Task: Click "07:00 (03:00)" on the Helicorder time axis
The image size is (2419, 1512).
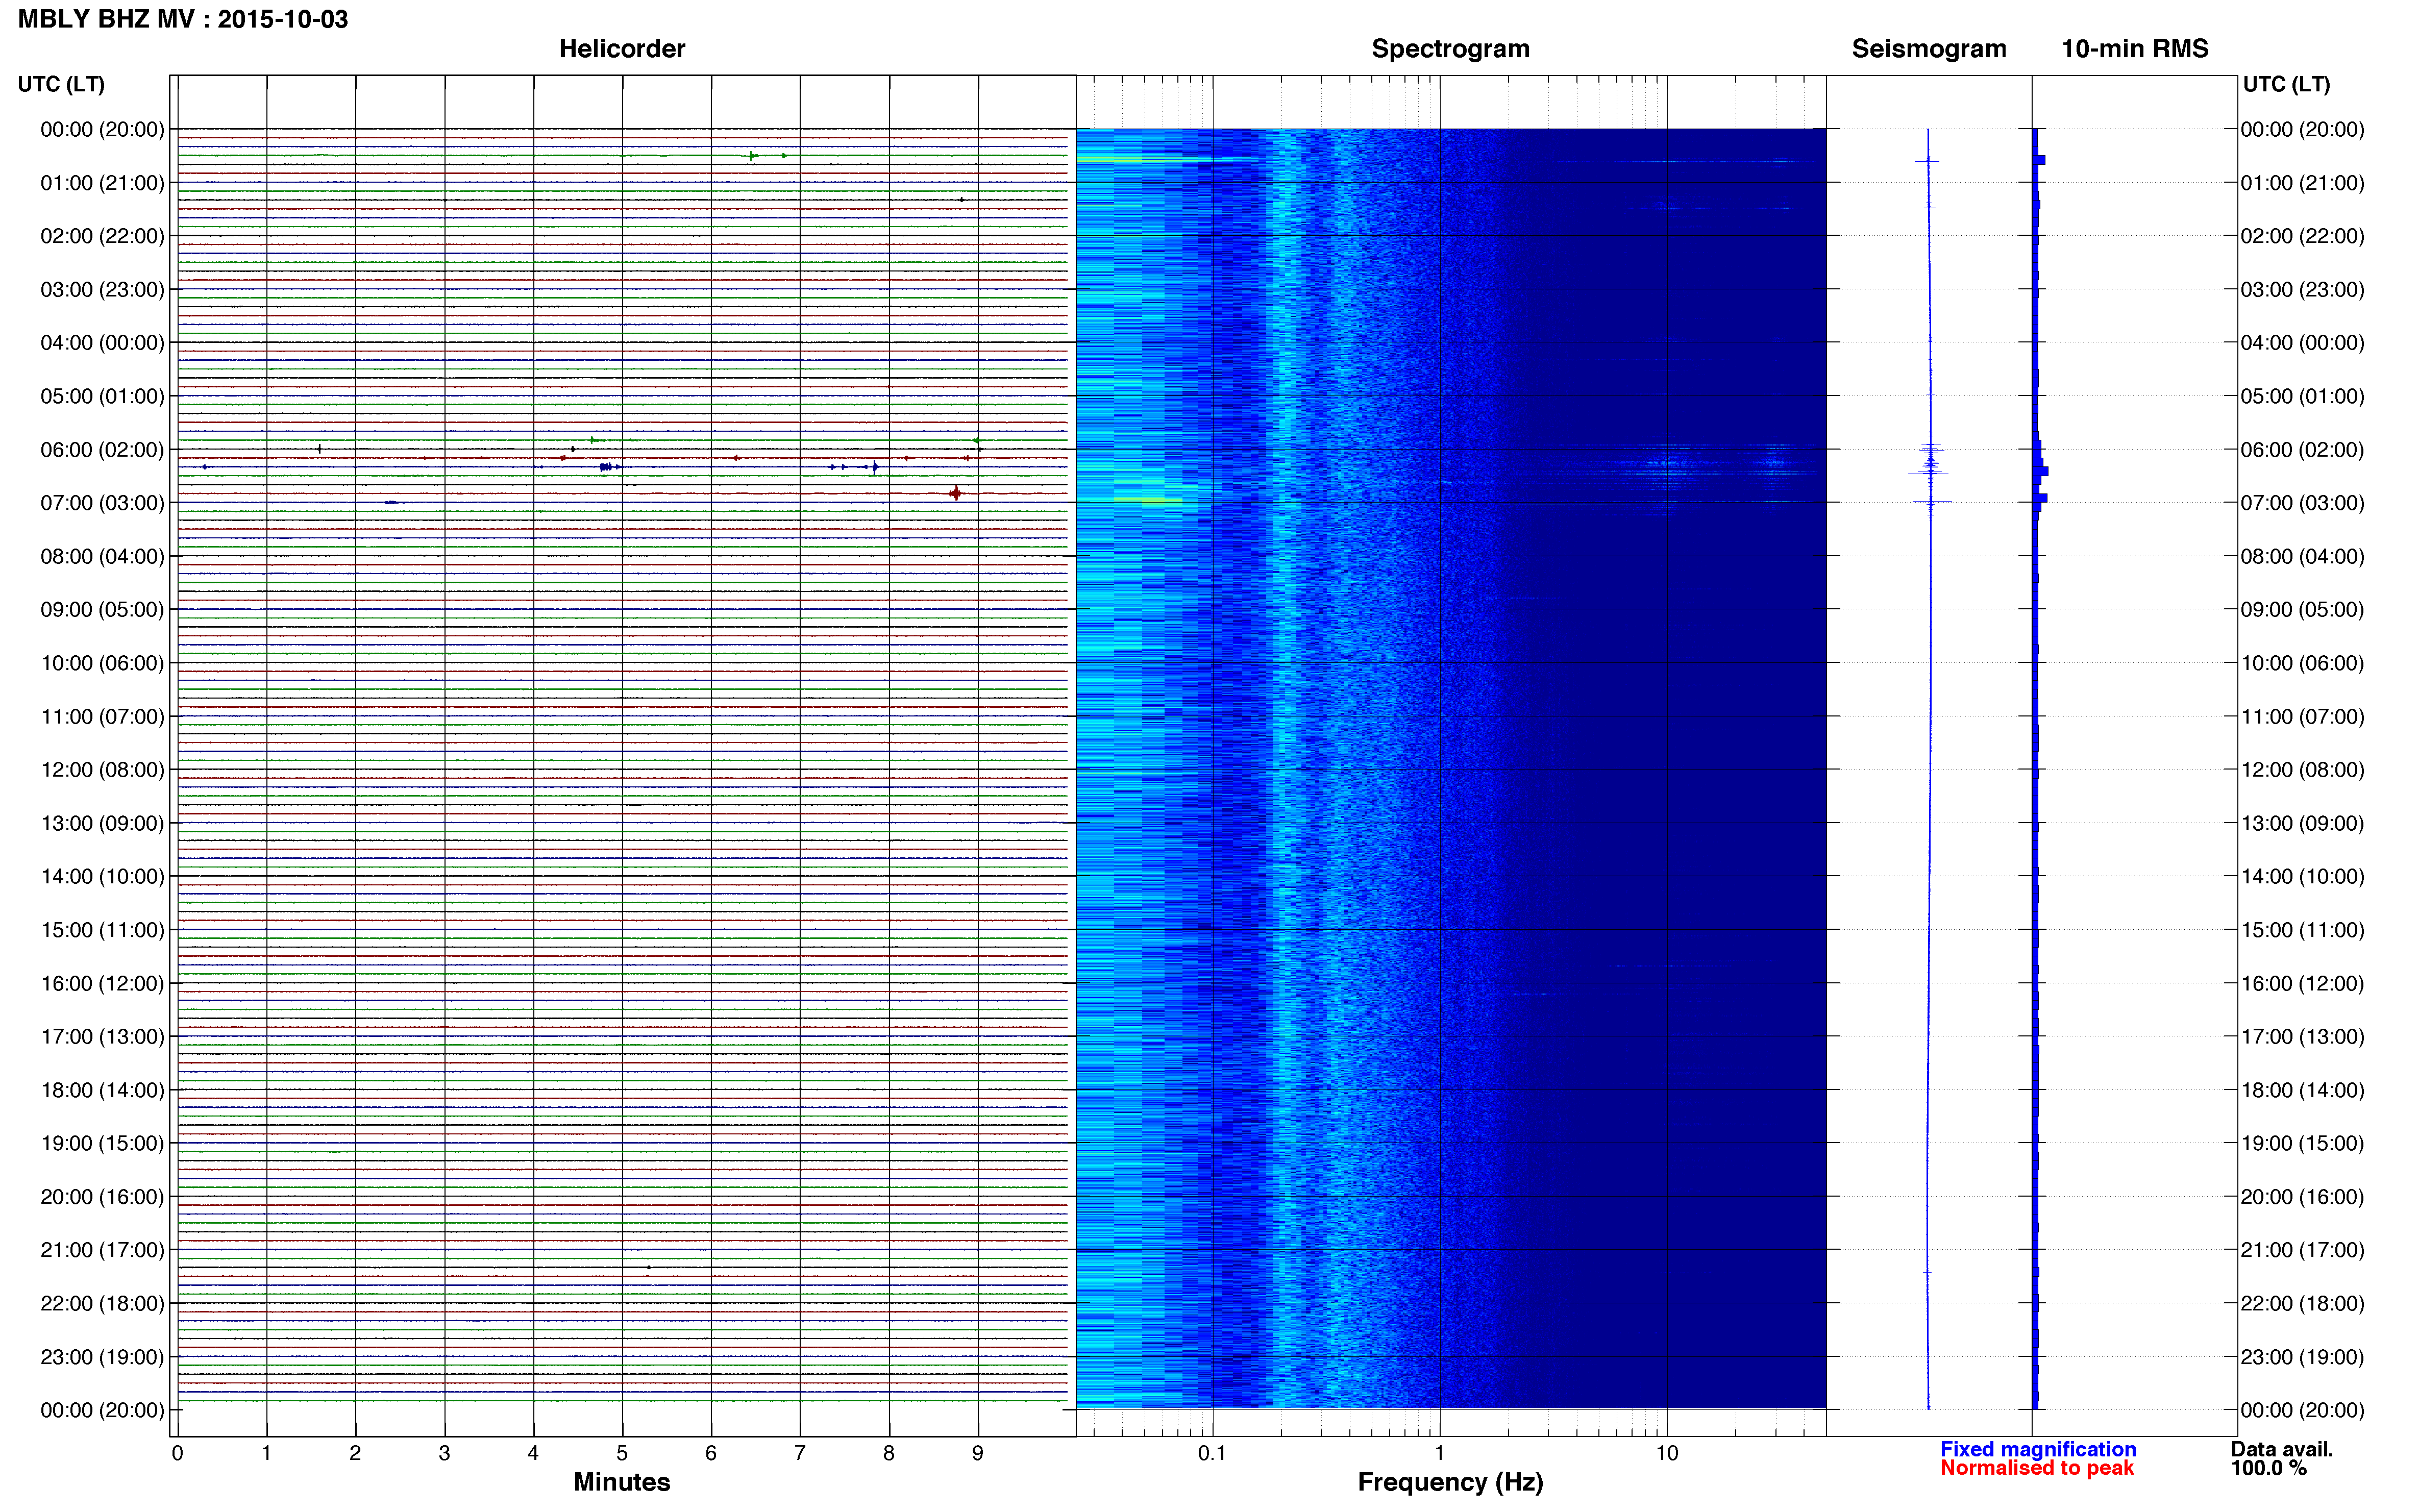Action: point(102,503)
